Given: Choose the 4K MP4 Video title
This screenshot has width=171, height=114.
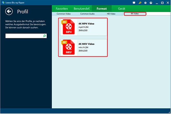Looking at the screenshot, I should [86, 24].
